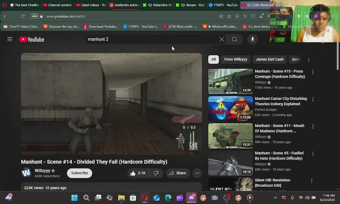
Task: Open Windows Start menu
Action: click(x=75, y=197)
